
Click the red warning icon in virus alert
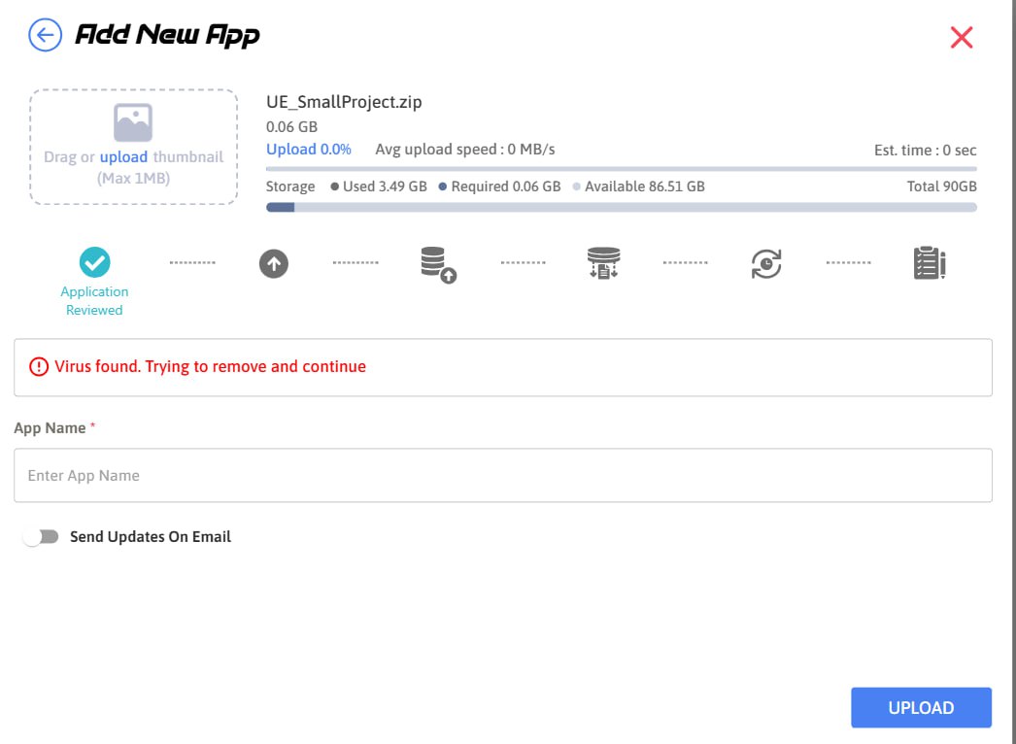(x=38, y=367)
